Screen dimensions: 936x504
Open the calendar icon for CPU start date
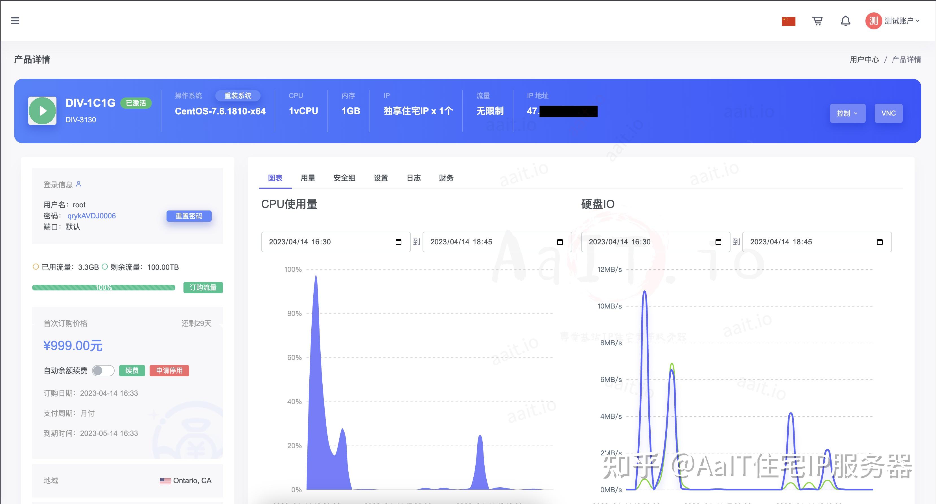(x=398, y=242)
